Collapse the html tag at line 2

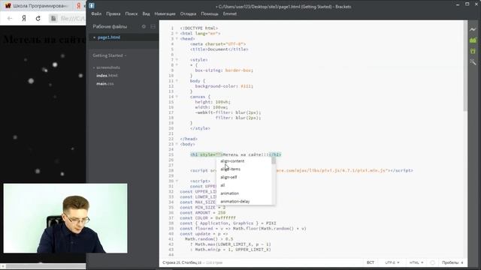tap(177, 33)
